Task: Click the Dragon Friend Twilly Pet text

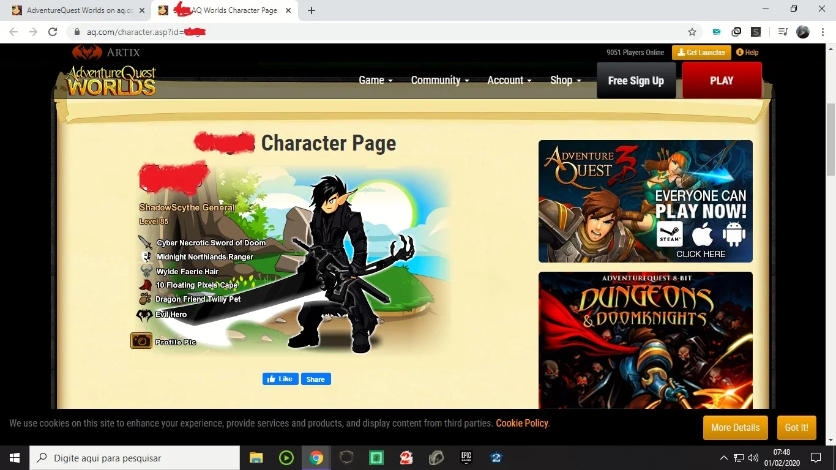Action: coord(198,299)
